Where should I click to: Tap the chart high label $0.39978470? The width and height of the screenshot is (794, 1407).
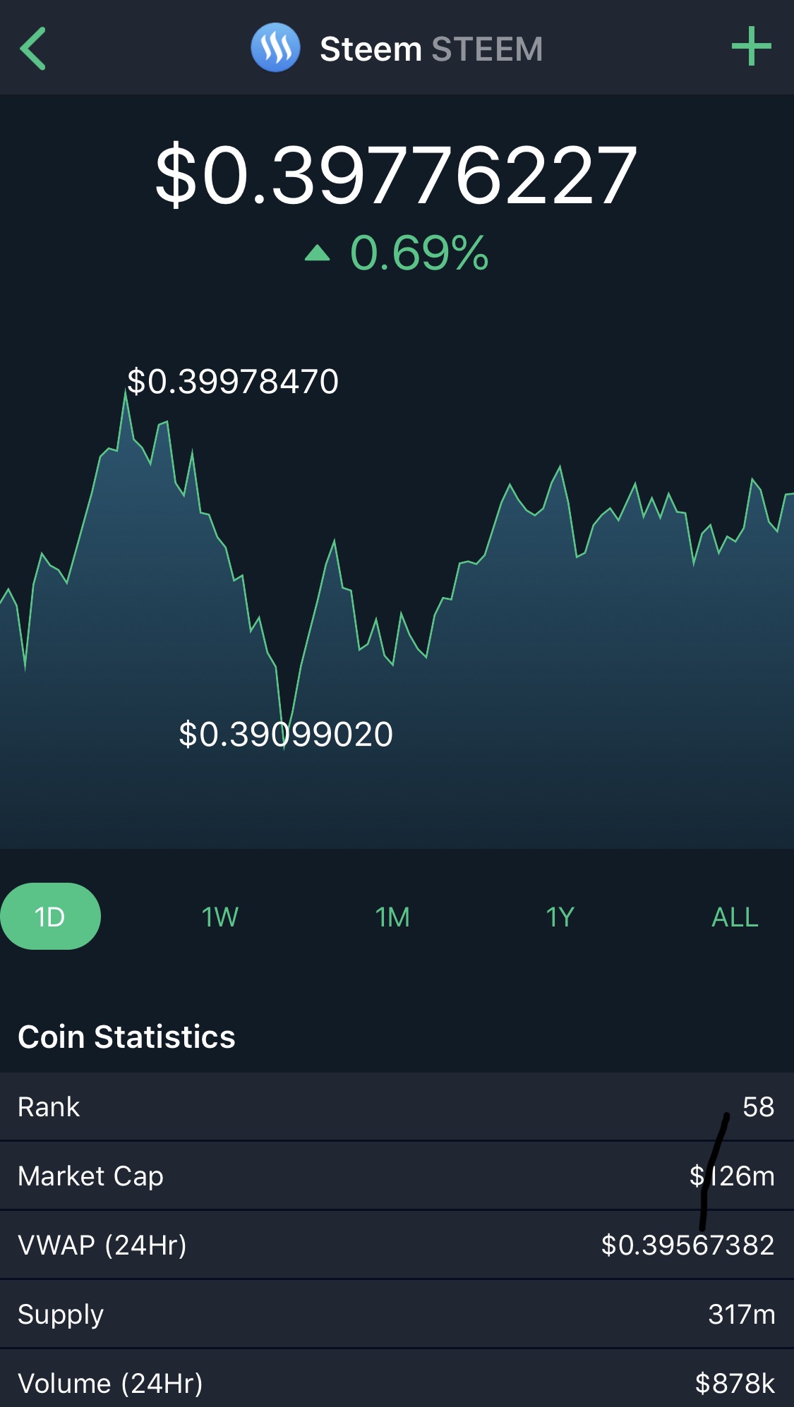(233, 382)
